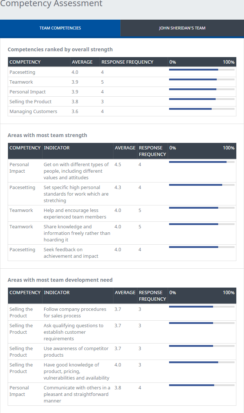Click 'Share knowledge and information freely' indicator

click(76, 233)
